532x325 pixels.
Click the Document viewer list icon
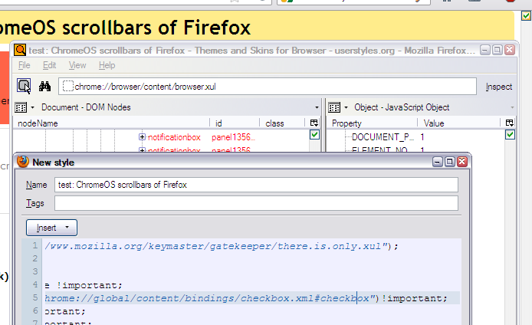click(x=21, y=107)
